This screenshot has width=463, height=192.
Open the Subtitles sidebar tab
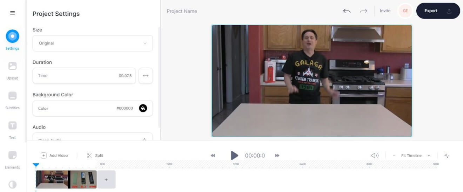tap(12, 100)
